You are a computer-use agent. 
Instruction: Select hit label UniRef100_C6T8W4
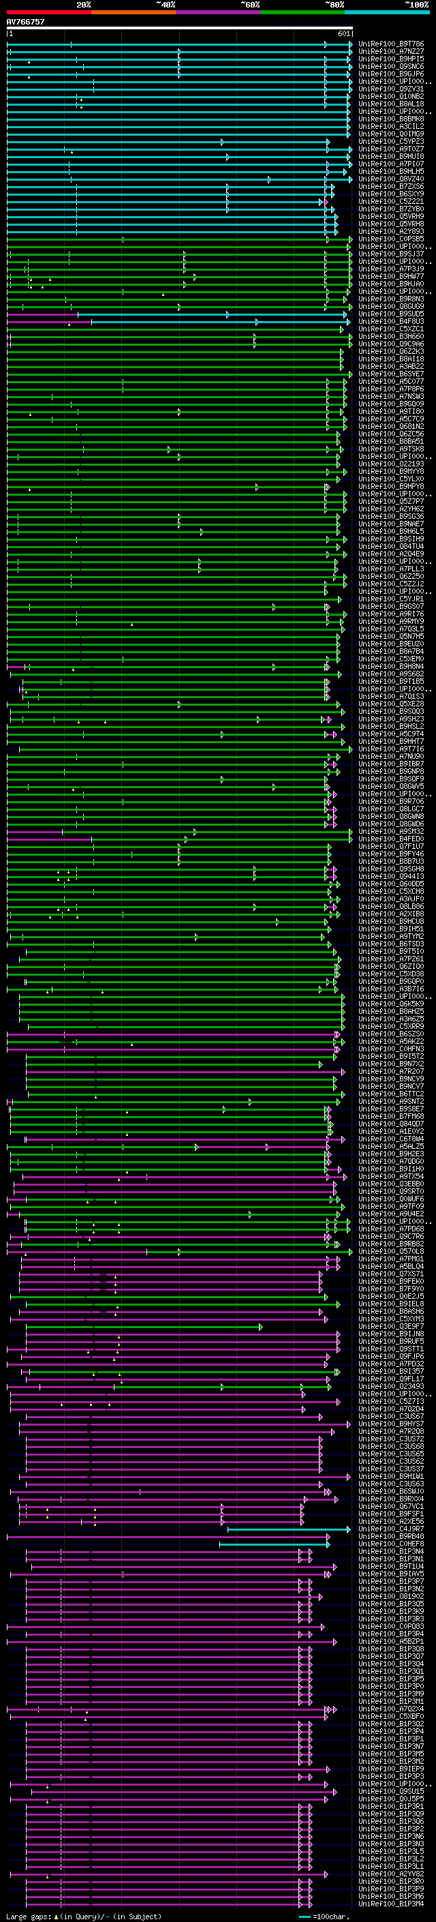[x=391, y=1139]
